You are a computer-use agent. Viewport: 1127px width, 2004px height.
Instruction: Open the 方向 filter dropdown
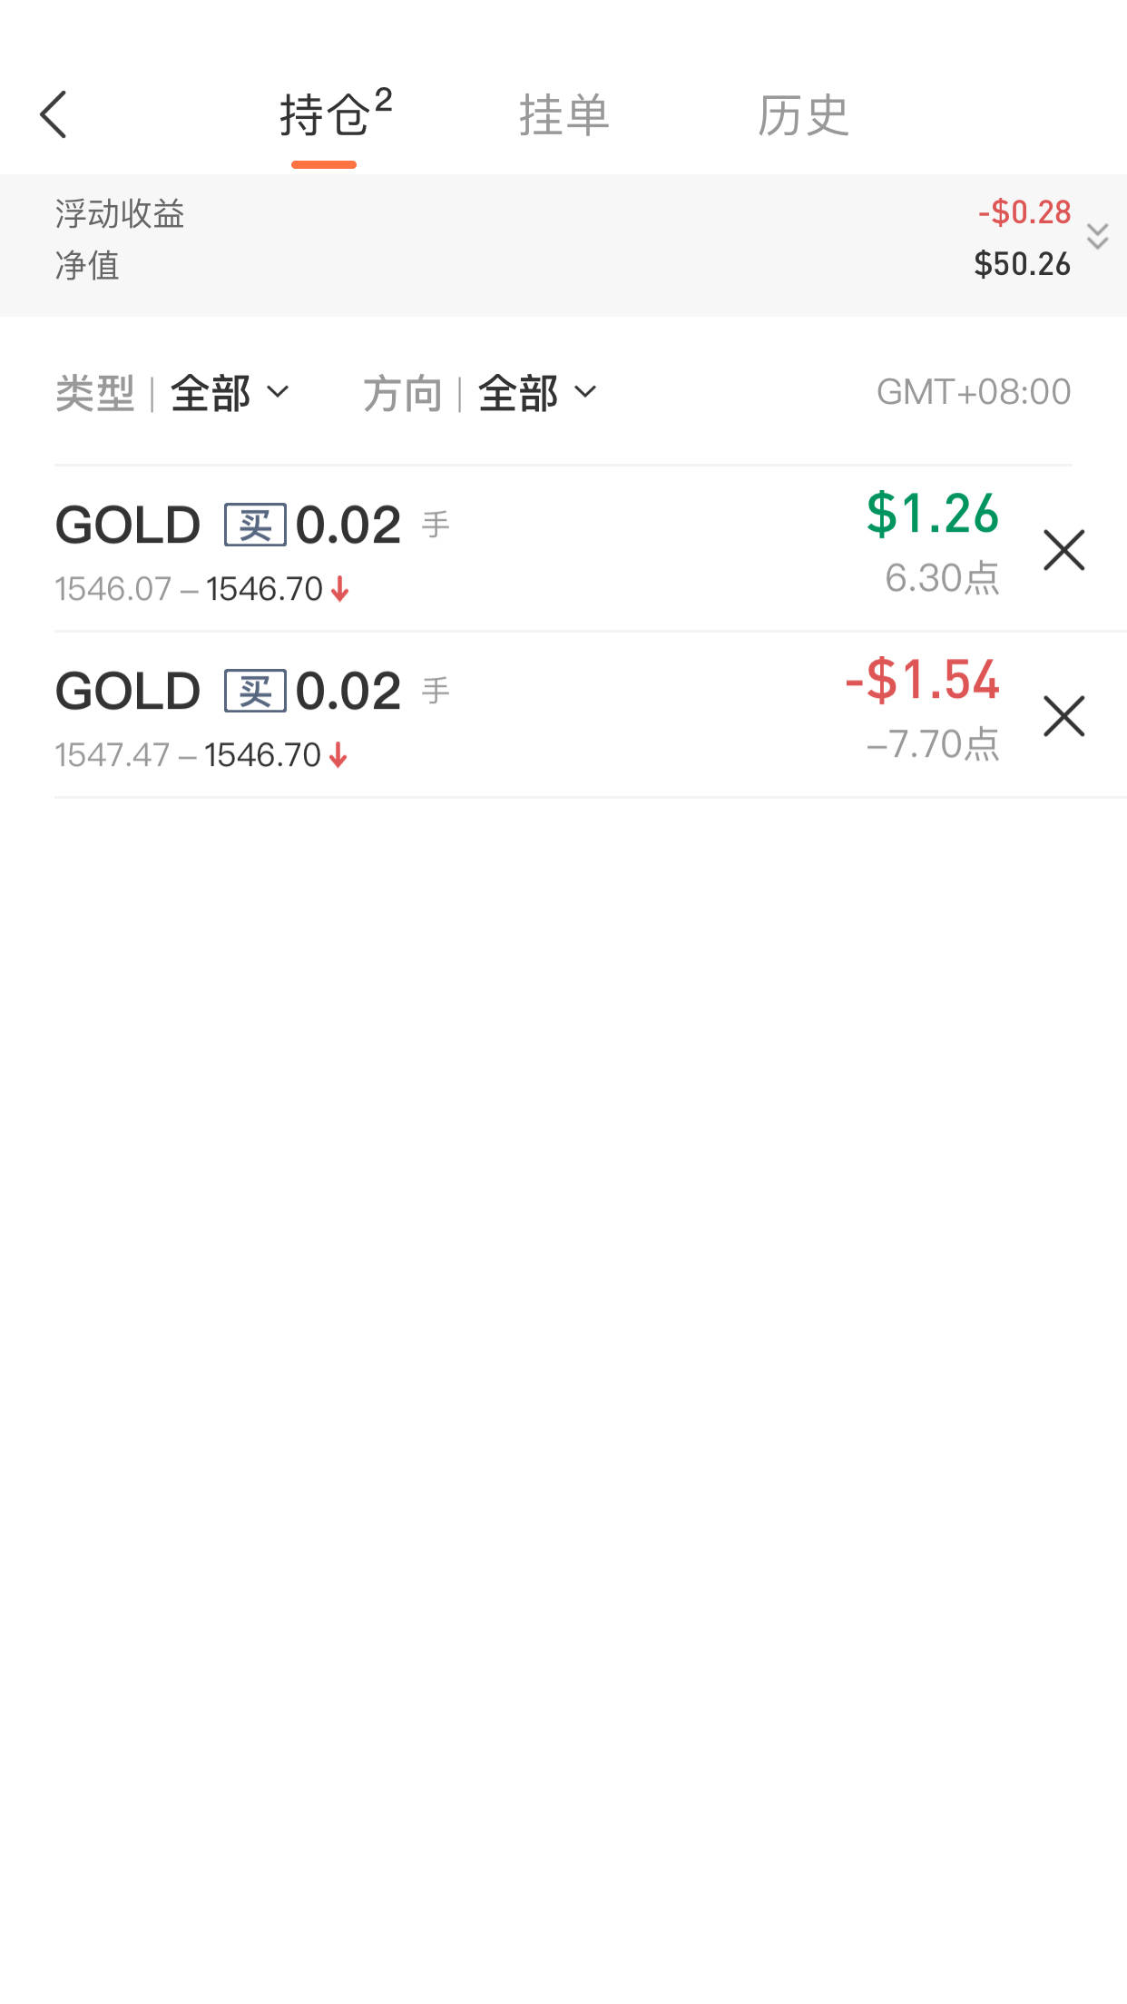coord(535,393)
